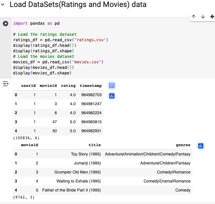Select Father of the Bride Part II cell
This screenshot has width=215, height=204.
click(x=71, y=190)
